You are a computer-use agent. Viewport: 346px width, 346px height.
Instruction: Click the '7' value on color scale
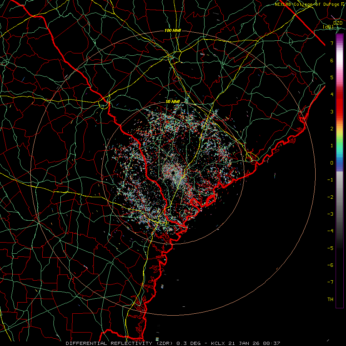click(x=332, y=43)
